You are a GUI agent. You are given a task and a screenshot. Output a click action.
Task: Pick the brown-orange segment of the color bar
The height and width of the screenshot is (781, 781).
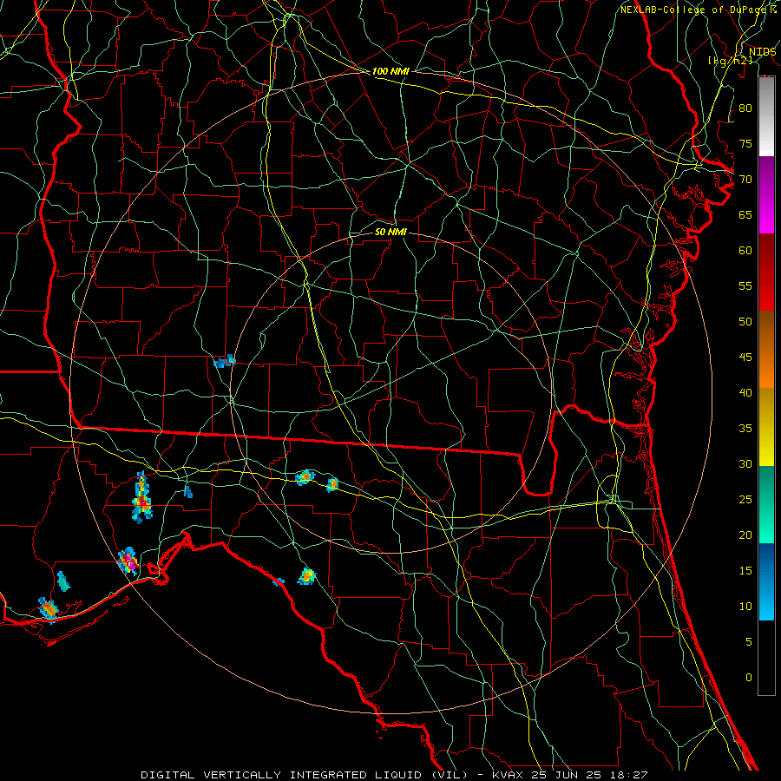coord(766,350)
